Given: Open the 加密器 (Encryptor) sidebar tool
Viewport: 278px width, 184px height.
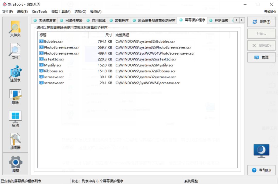Looking at the screenshot, I should coord(15,140).
